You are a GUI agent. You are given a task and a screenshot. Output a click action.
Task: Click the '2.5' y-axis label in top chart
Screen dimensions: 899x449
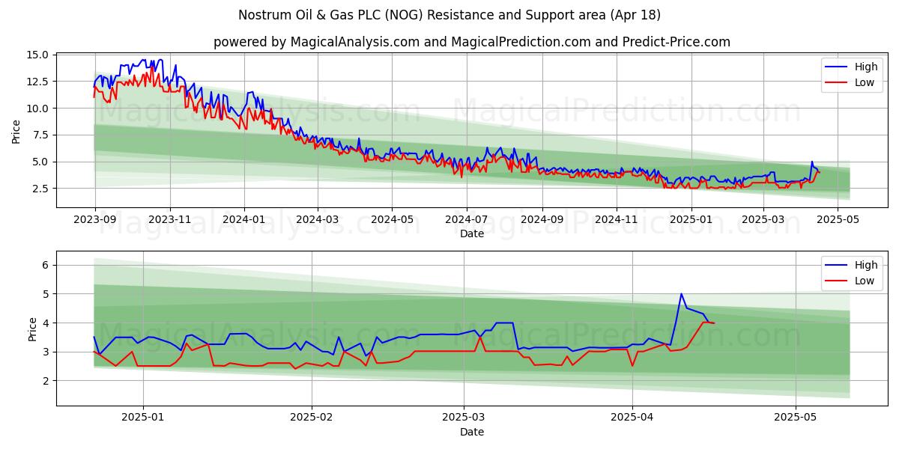pyautogui.click(x=41, y=189)
